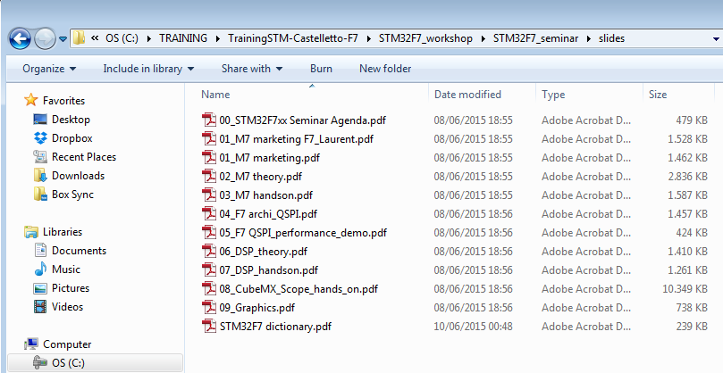Image resolution: width=723 pixels, height=373 pixels.
Task: Expand subfolders arrow after STM32F7_seminar
Action: [588, 38]
